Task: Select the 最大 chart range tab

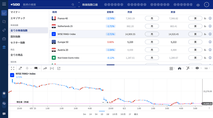Action: click(x=136, y=114)
